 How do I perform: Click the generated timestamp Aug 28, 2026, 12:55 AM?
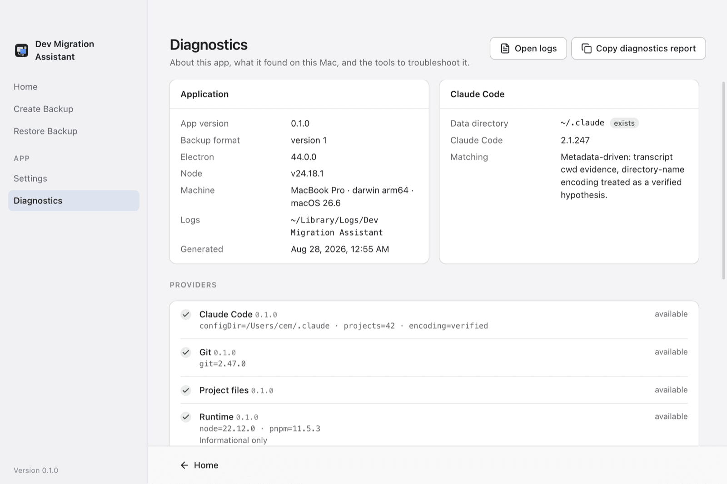coord(340,249)
